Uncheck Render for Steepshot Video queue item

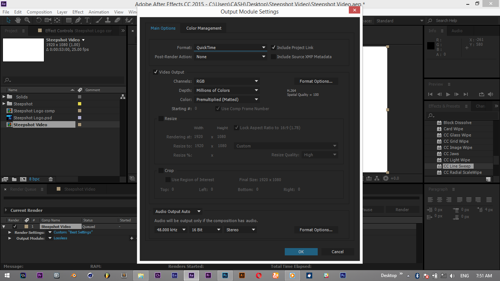[x=15, y=226]
